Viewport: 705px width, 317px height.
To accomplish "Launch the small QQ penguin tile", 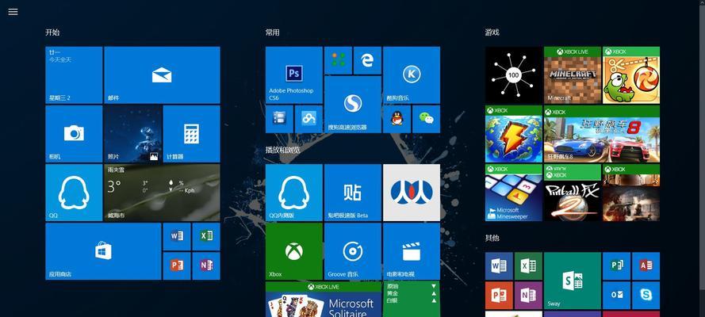I will pyautogui.click(x=397, y=119).
